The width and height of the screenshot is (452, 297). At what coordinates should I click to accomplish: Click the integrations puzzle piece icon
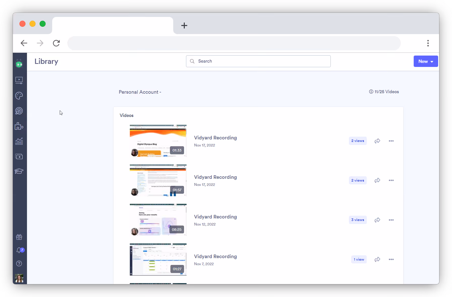point(19,126)
